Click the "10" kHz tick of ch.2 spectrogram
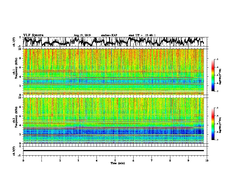 pos(20,98)
